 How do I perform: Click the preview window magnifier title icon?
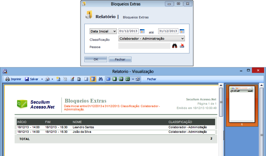click(5, 71)
